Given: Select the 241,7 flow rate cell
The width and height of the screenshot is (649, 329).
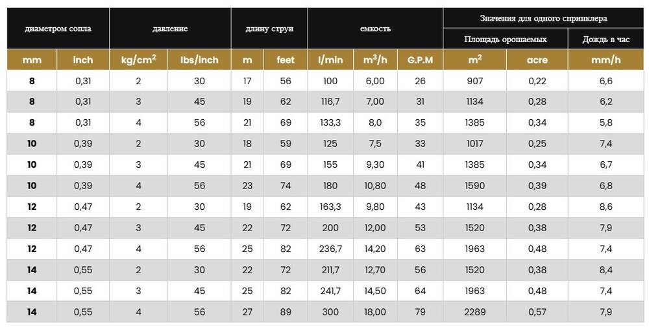Looking at the screenshot, I should (330, 291).
